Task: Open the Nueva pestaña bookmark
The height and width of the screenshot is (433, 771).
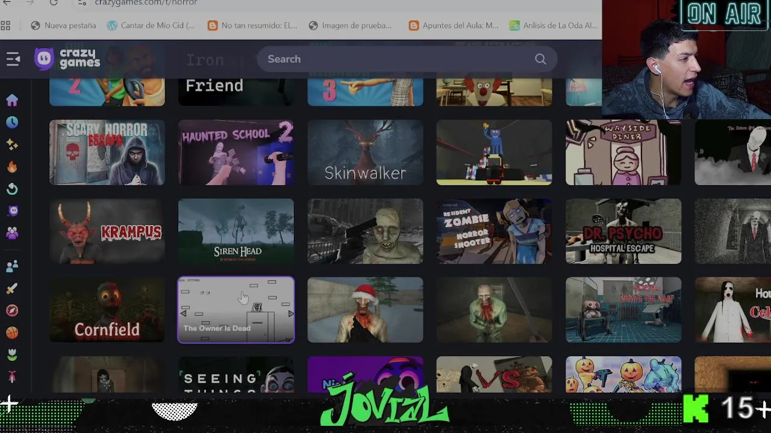Action: [63, 25]
